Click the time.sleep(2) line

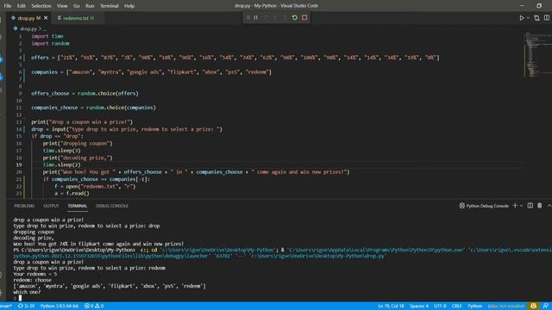(x=61, y=164)
